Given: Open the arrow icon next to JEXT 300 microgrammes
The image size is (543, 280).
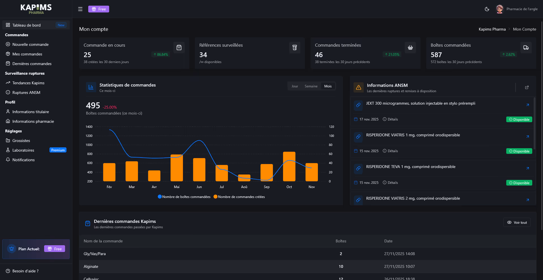Looking at the screenshot, I should point(528,105).
